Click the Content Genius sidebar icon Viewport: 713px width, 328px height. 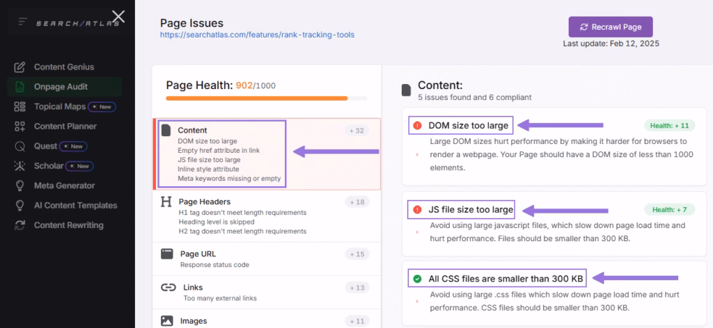[x=21, y=67]
